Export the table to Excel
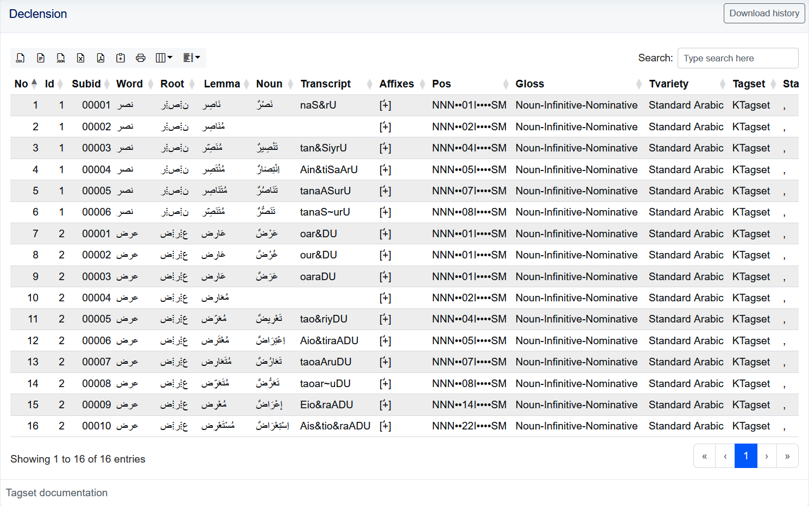 (81, 58)
